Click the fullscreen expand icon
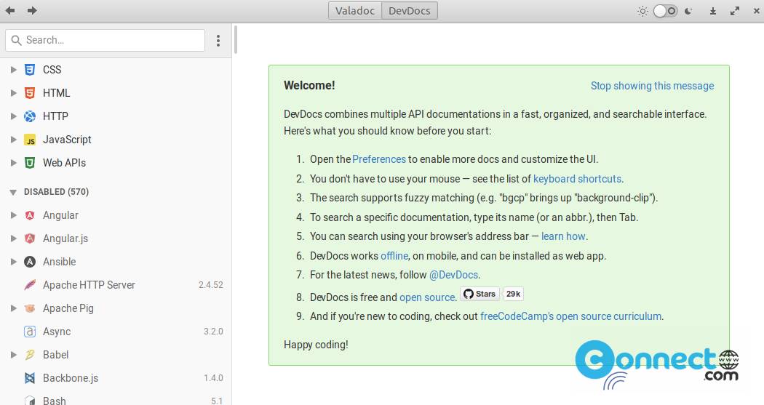 [x=735, y=11]
